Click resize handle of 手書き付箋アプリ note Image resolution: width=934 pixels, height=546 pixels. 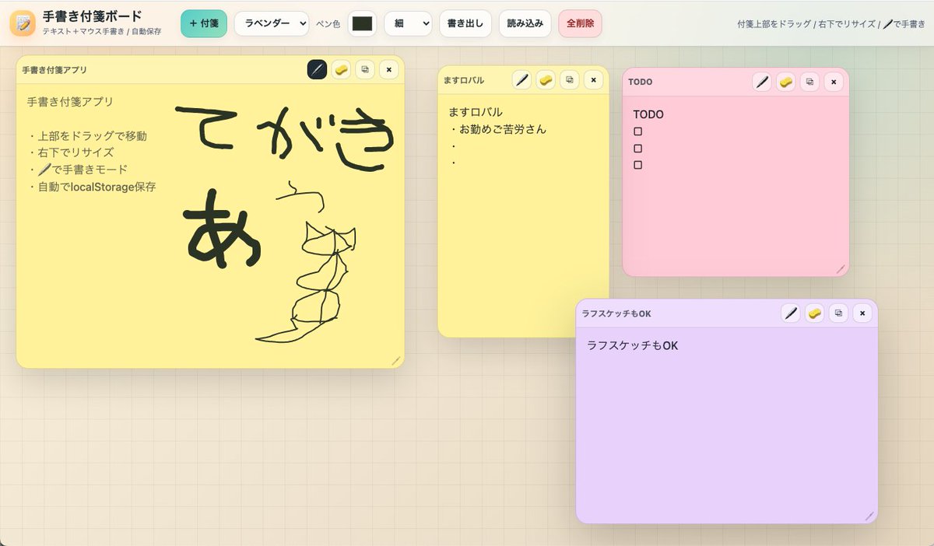tap(395, 360)
